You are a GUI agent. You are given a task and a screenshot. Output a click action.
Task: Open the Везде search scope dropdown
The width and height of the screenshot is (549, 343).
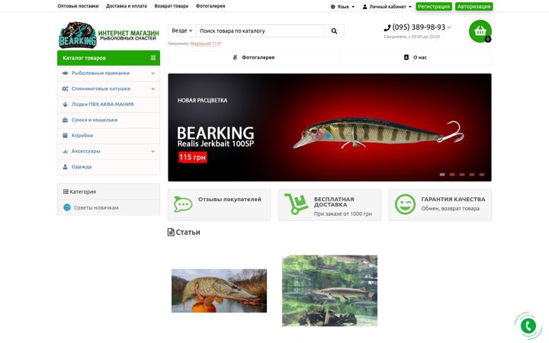point(181,30)
